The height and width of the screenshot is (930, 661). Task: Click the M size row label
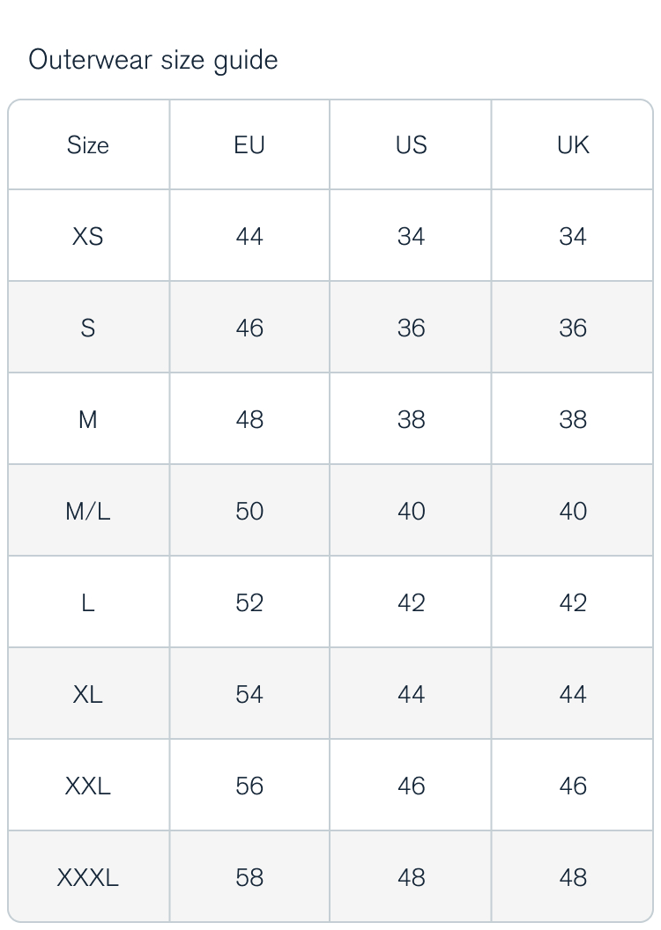[x=88, y=420]
